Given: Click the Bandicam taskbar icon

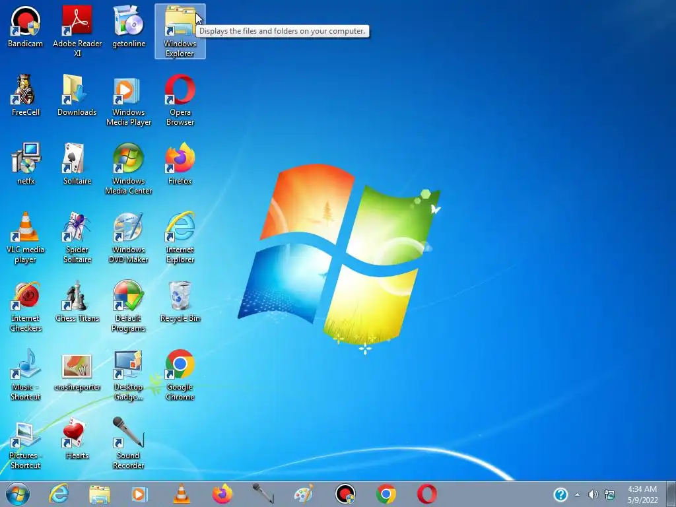Looking at the screenshot, I should (345, 494).
